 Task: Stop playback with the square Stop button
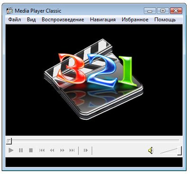point(31,150)
